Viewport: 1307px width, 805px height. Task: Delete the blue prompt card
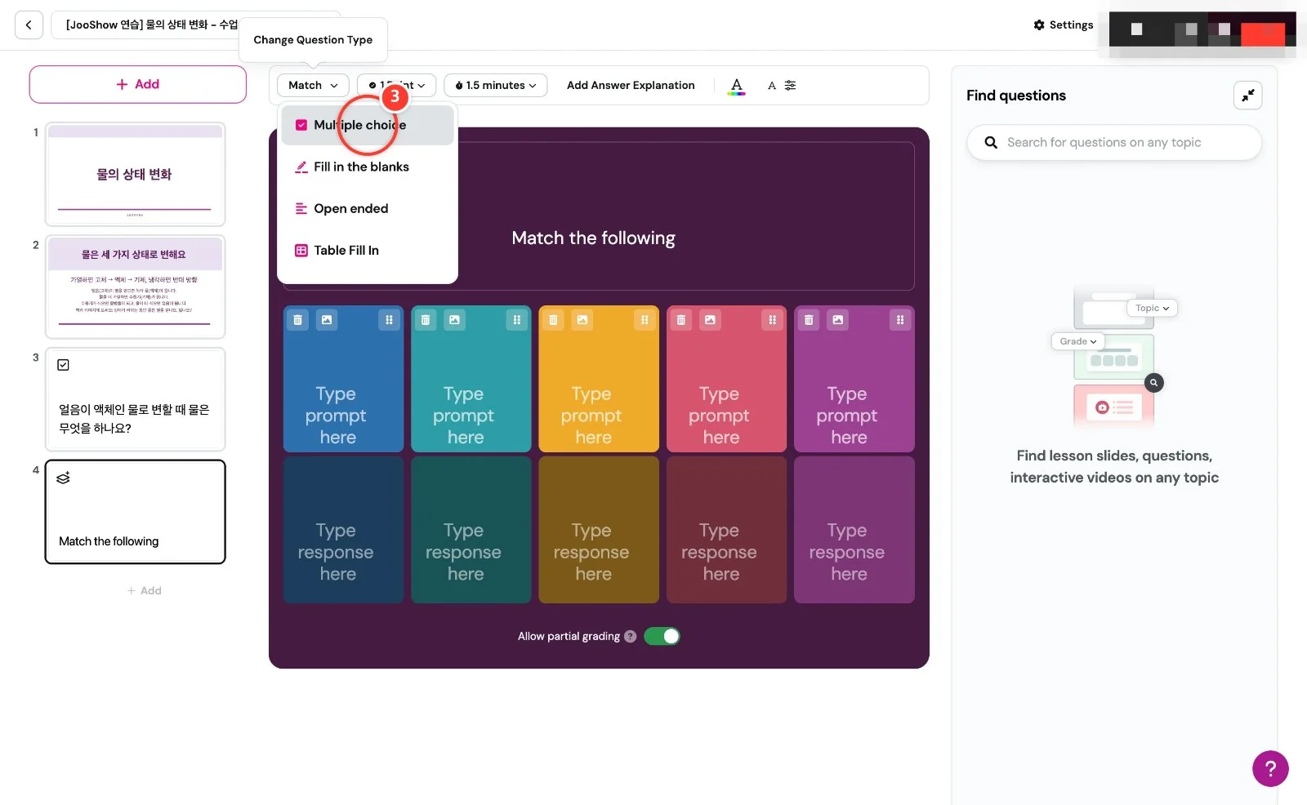(298, 320)
